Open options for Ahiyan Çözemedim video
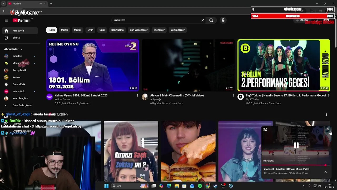The image size is (337, 190). pos(233,96)
